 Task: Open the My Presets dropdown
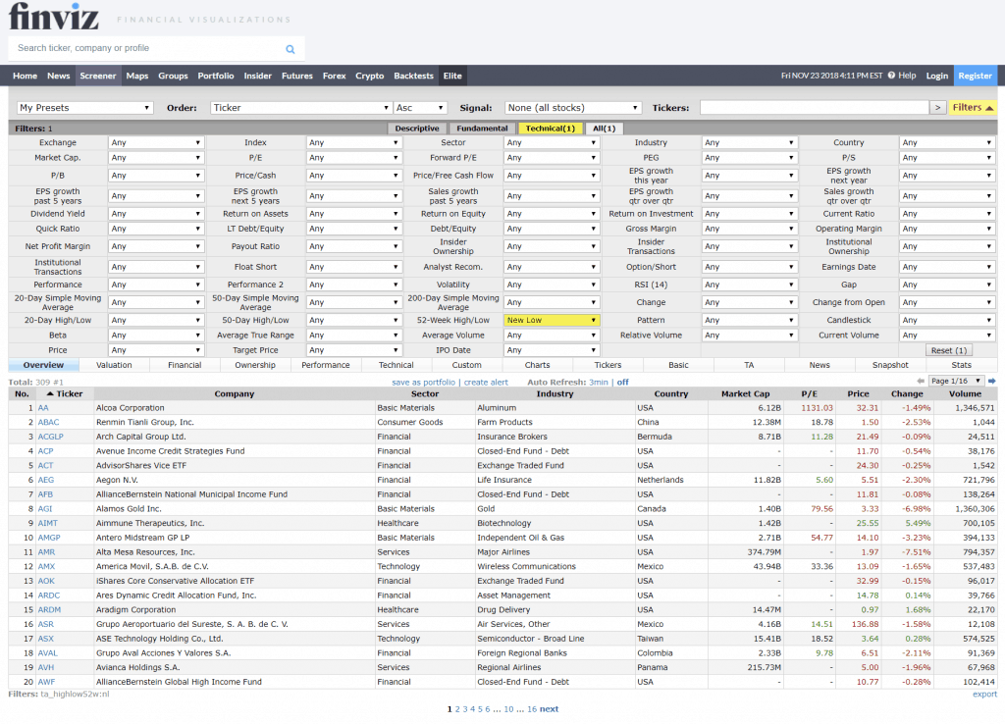(84, 108)
